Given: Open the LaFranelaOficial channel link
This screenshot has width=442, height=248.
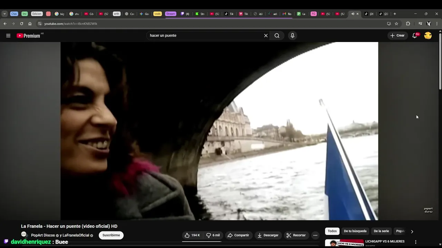Looking at the screenshot, I should coord(76,235).
